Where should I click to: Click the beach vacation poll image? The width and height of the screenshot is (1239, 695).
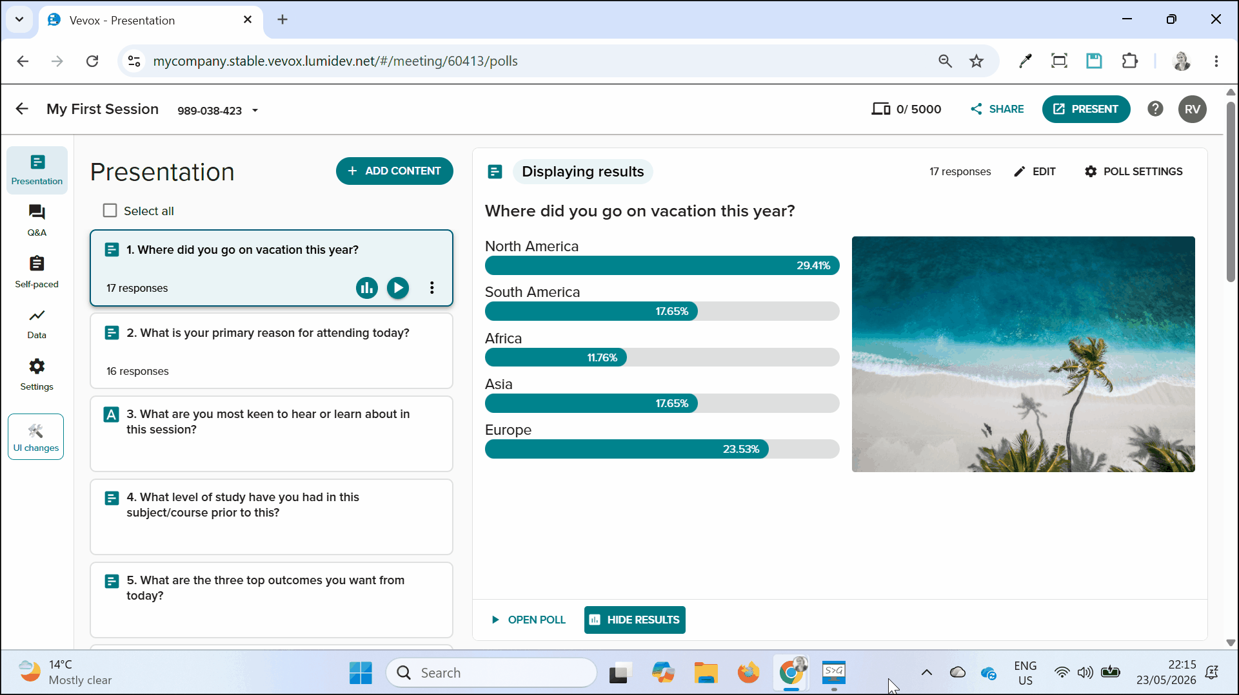pyautogui.click(x=1023, y=354)
